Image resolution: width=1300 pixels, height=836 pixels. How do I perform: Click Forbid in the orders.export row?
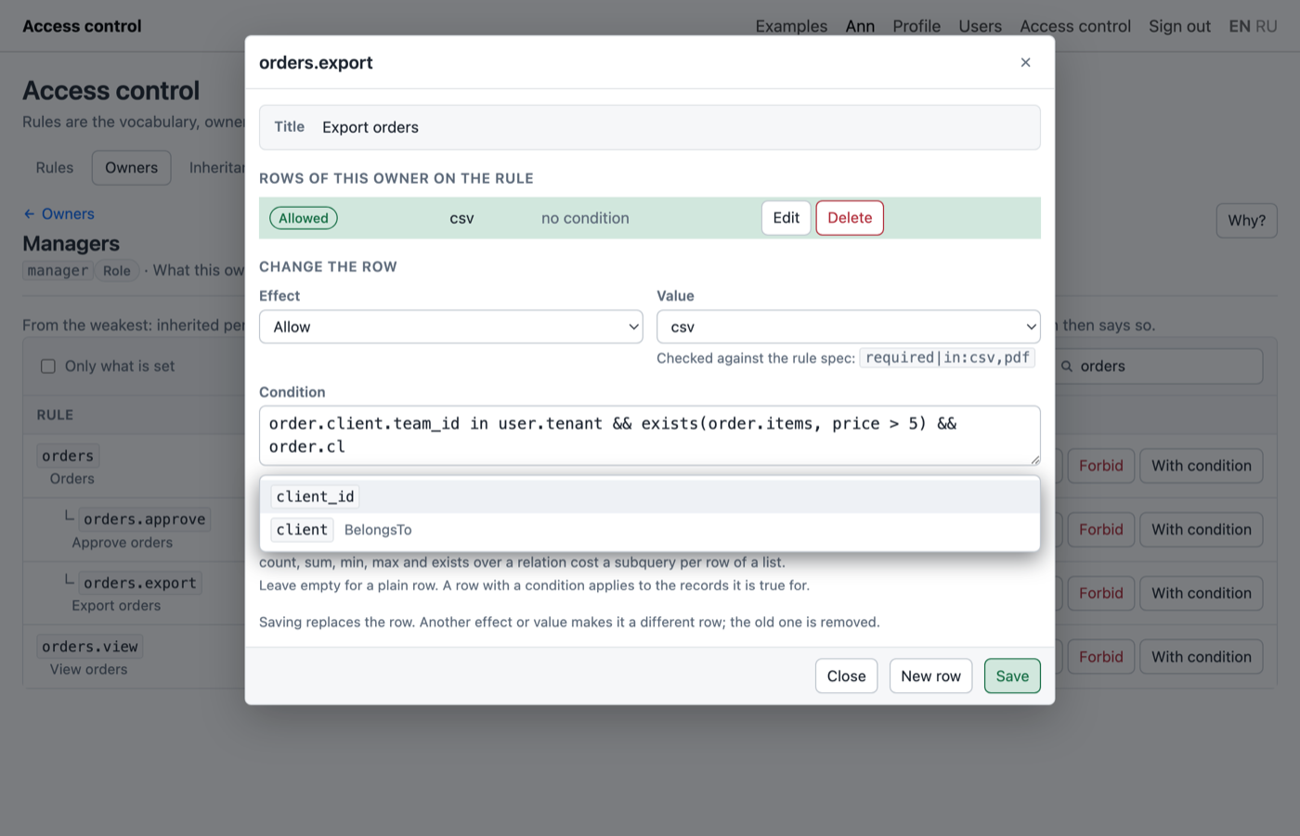pyautogui.click(x=1100, y=593)
